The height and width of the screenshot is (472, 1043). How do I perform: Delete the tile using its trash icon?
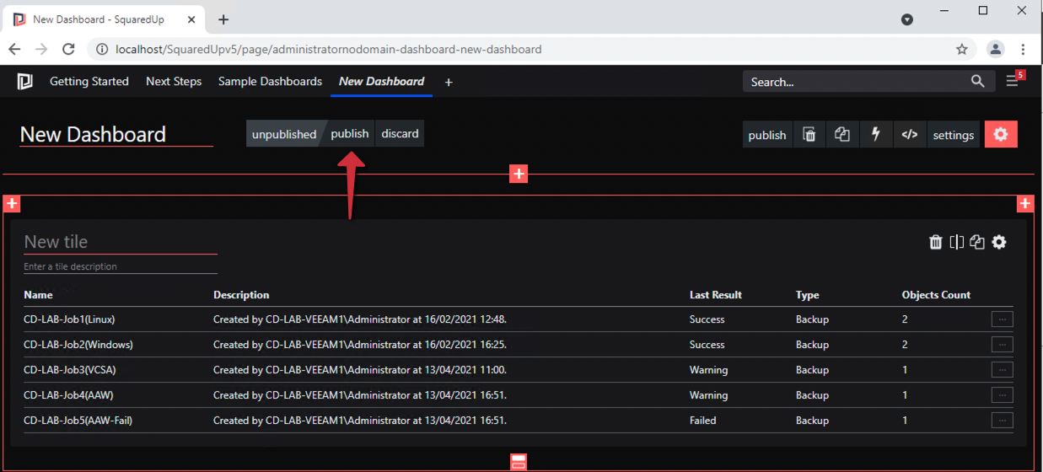935,242
